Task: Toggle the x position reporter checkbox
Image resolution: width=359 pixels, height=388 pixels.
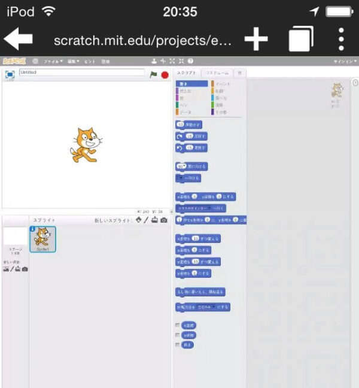Action: 177,325
